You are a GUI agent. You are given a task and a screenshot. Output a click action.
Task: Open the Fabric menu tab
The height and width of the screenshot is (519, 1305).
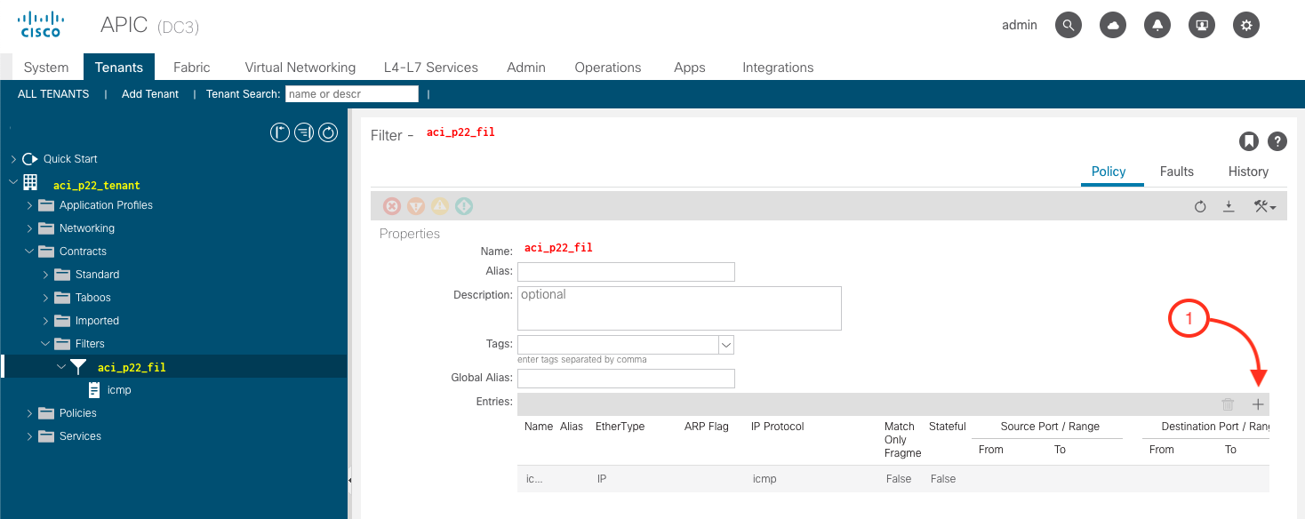tap(191, 68)
